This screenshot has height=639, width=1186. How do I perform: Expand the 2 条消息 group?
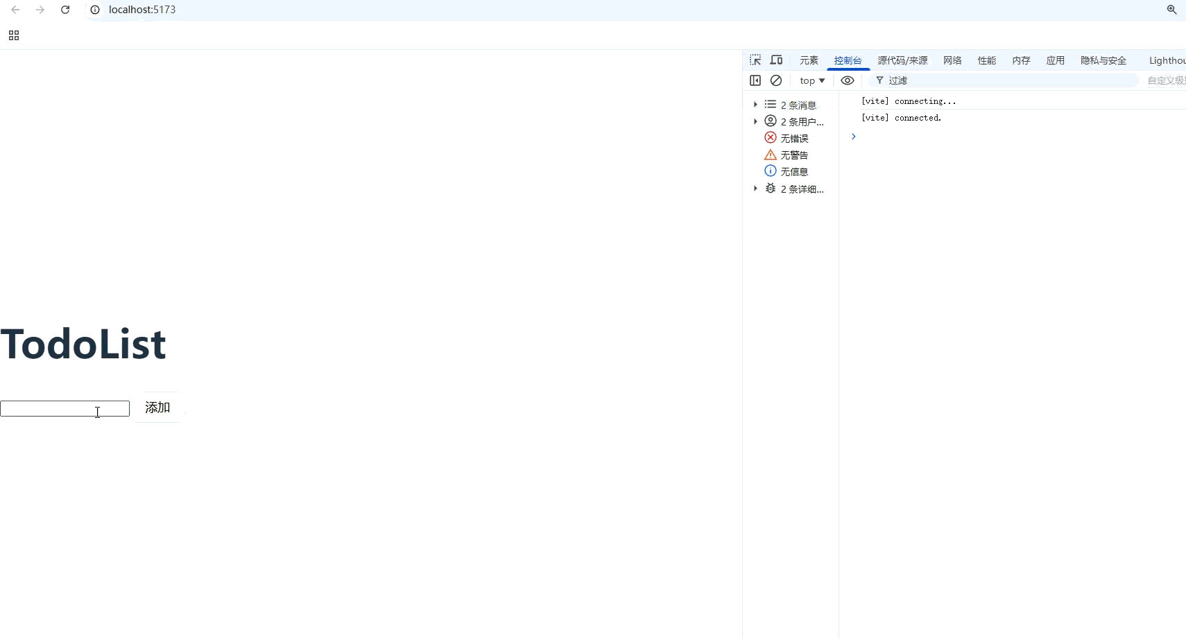755,105
